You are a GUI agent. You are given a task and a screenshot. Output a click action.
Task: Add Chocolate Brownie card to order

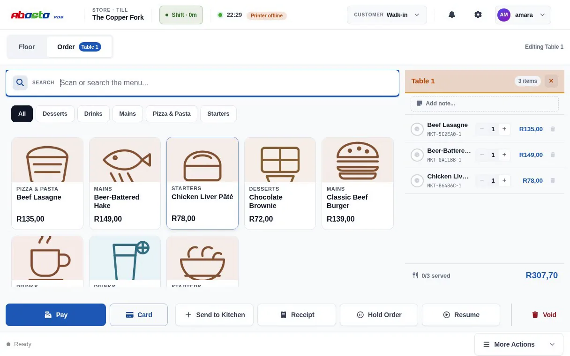(x=280, y=184)
